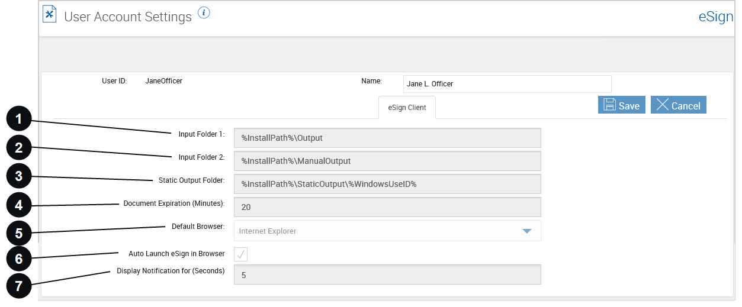
Task: Cancel the account settings changes
Action: point(679,105)
